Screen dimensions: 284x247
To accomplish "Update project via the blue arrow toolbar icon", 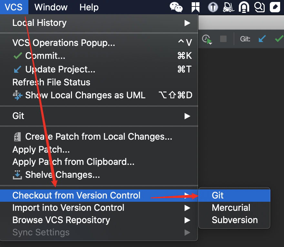I will tap(262, 39).
